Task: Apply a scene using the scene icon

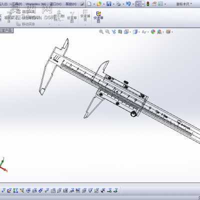Action: tap(159, 31)
